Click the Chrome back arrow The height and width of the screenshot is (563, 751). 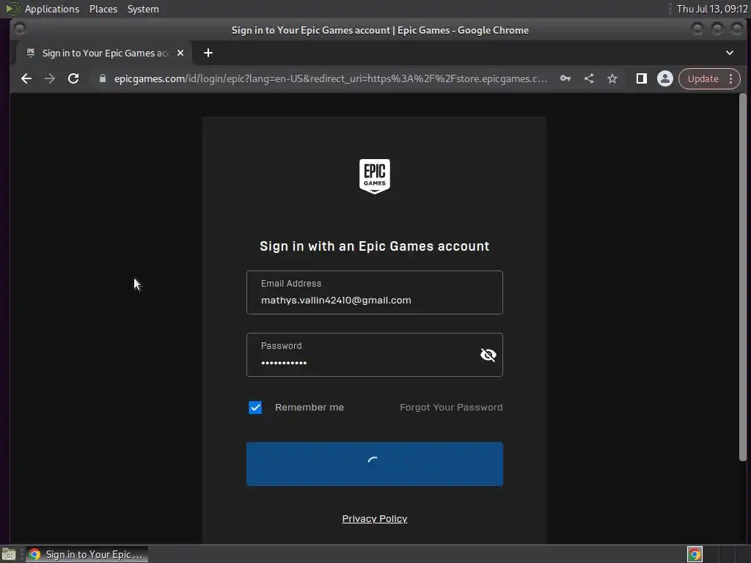coord(26,78)
